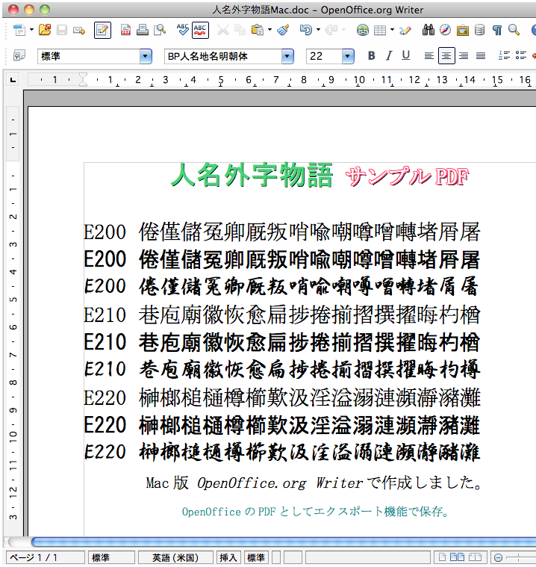The image size is (536, 567).
Task: Select the Format Paintbrush icon
Action: click(283, 30)
